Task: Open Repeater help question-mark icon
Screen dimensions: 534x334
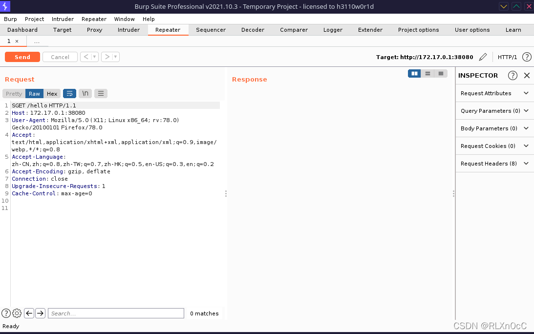Action: (527, 57)
